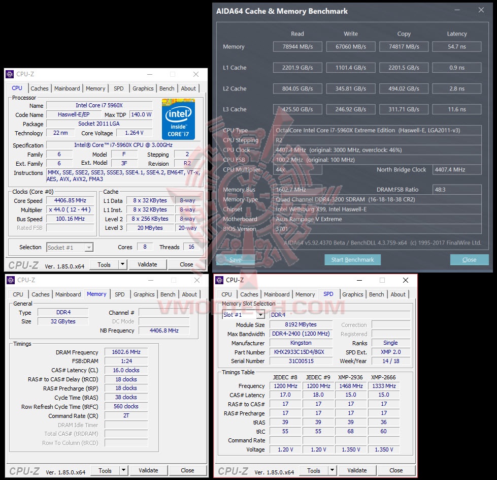Viewport: 497px width, 480px height.
Task: Open About tab in SPD window
Action: tap(398, 294)
